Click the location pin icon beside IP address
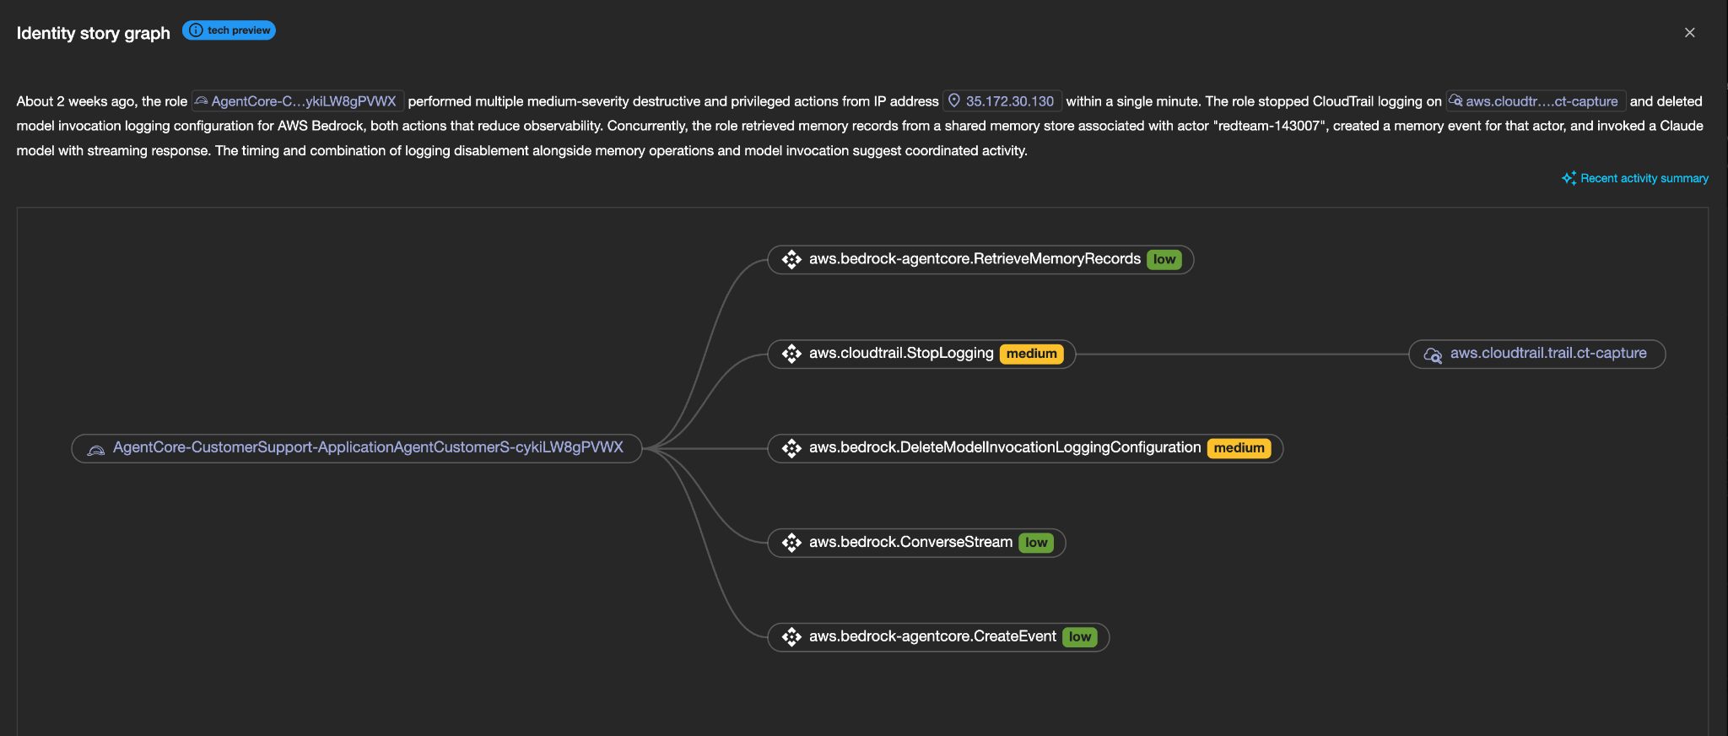This screenshot has width=1728, height=736. [x=954, y=101]
